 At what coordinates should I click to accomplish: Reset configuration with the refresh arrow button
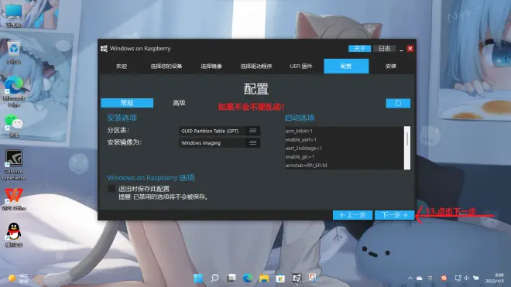click(x=398, y=103)
